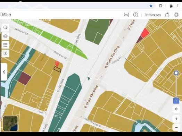Open the help question mark icon

[x=135, y=15]
